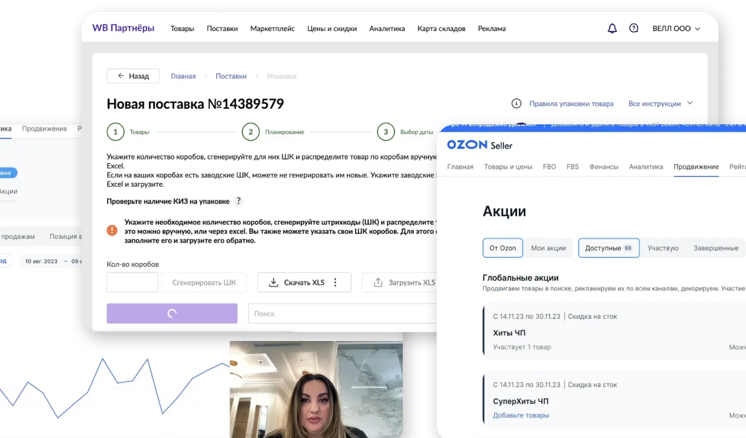
Task: Open the Правила упаковки товара link
Action: point(571,104)
